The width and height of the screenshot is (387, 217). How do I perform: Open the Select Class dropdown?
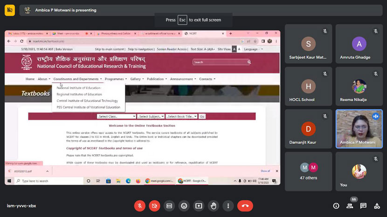click(117, 116)
